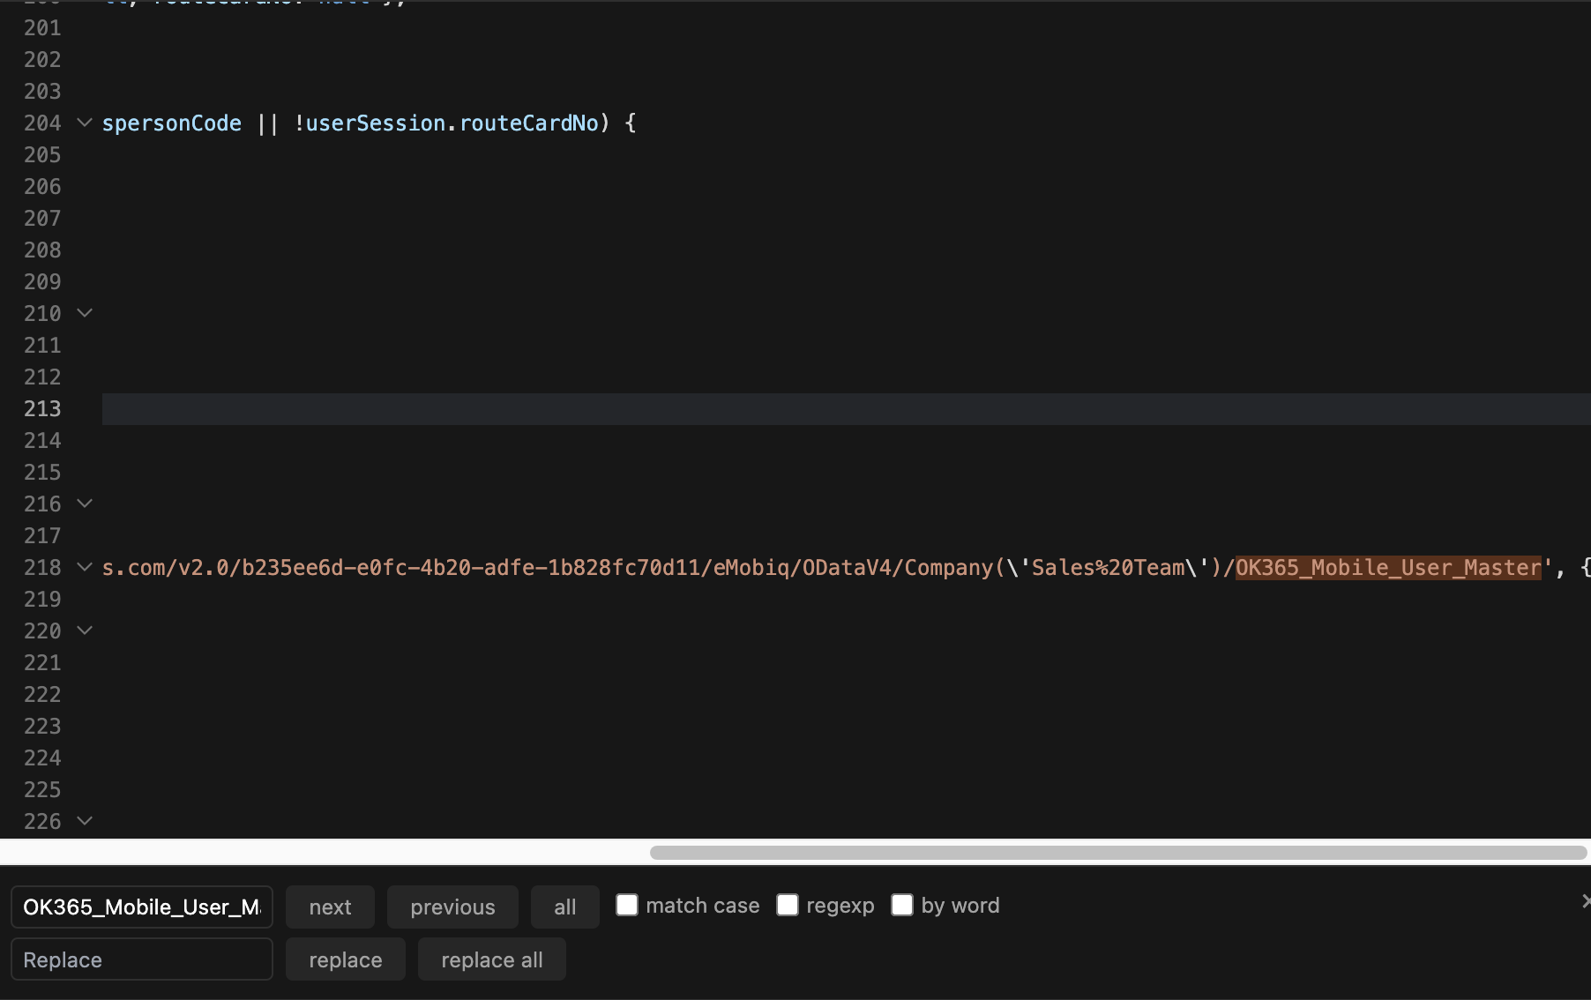Image resolution: width=1591 pixels, height=1000 pixels.
Task: Focus the search field containing OK365_Mobile_User_M
Action: (142, 907)
